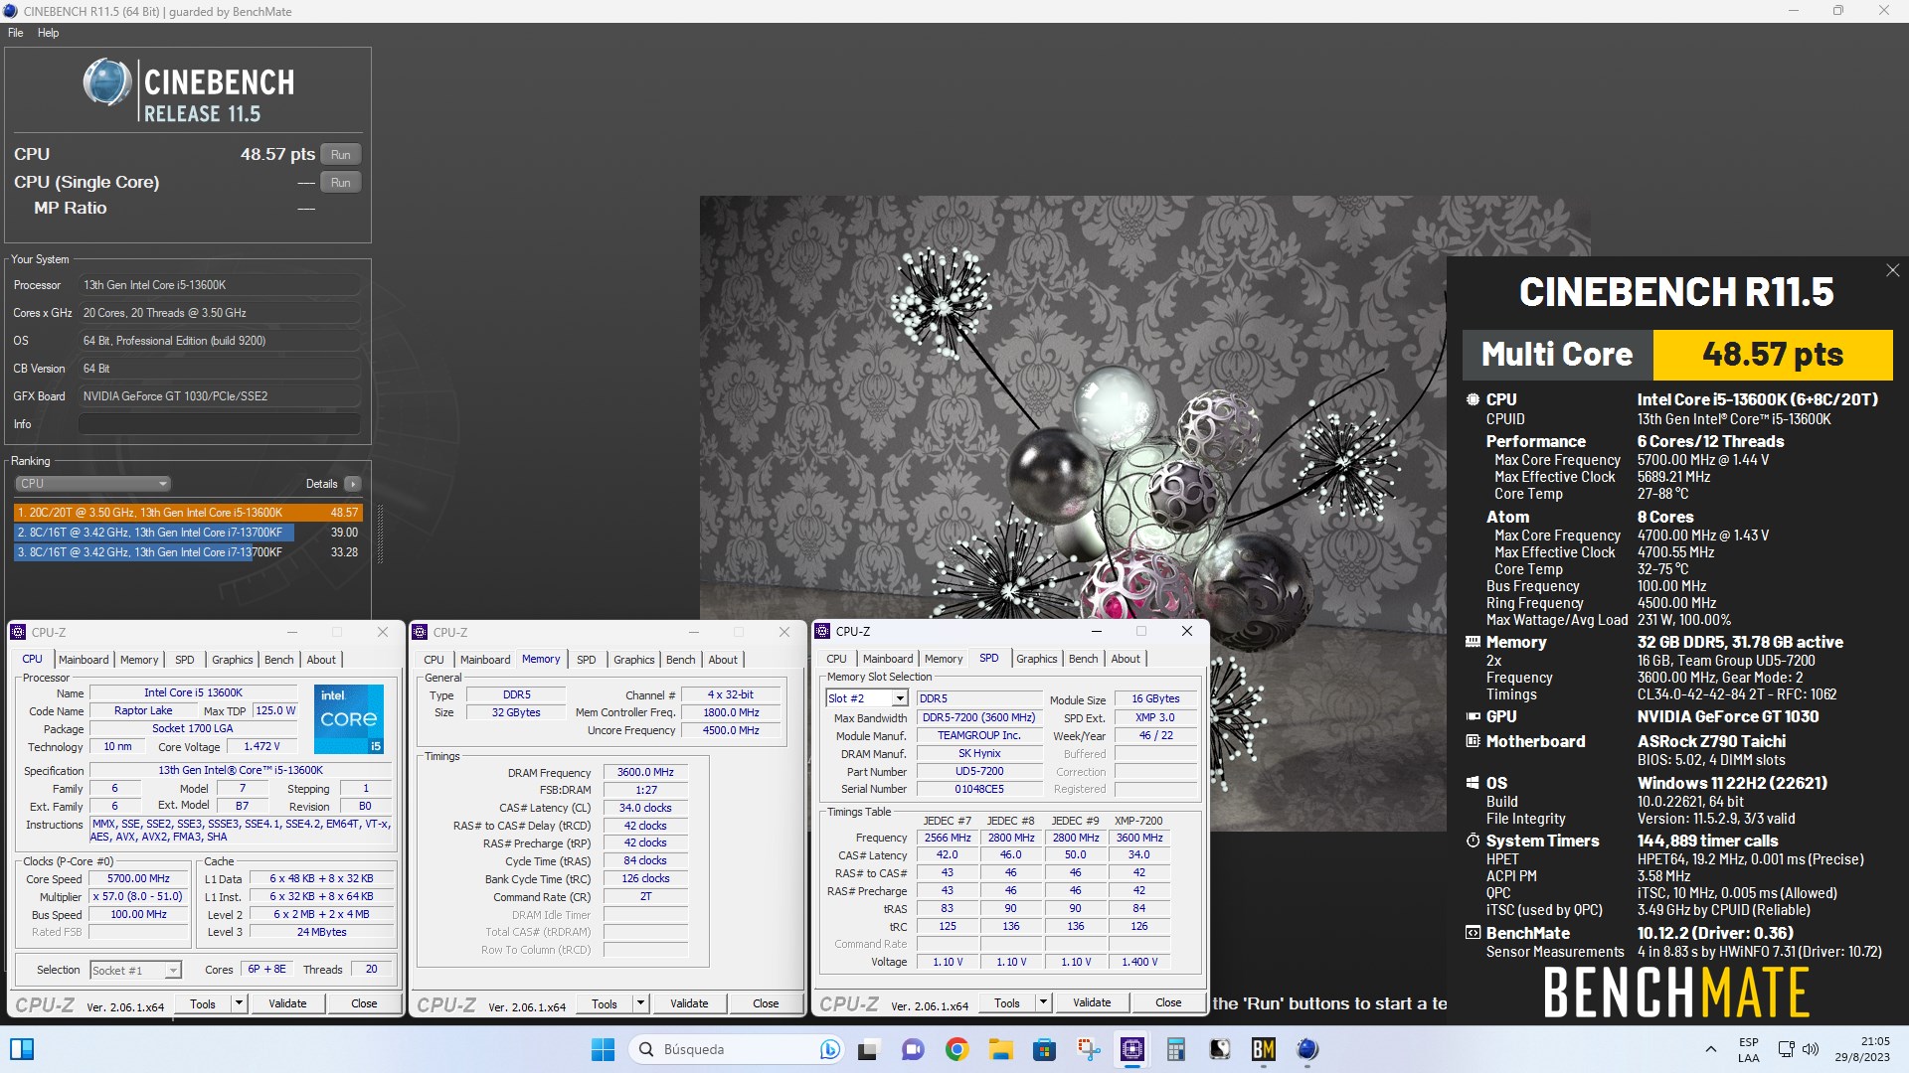Image resolution: width=1909 pixels, height=1073 pixels.
Task: Click Tools button in right CPU-Z window
Action: click(1007, 1002)
